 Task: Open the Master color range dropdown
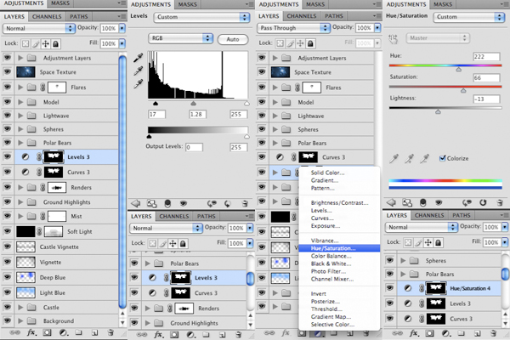tap(438, 38)
